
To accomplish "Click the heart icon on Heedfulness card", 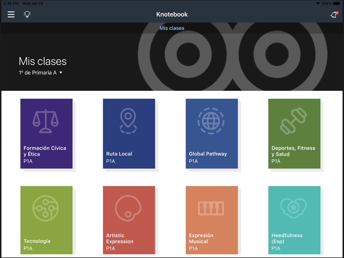I will (x=294, y=208).
